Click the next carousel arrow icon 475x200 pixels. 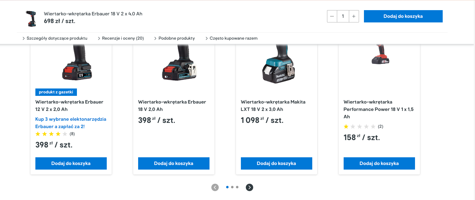249,187
